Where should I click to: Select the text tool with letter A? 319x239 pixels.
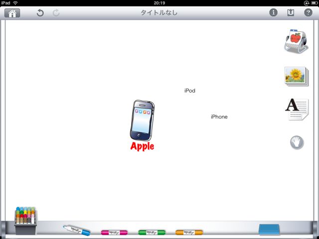tap(297, 109)
